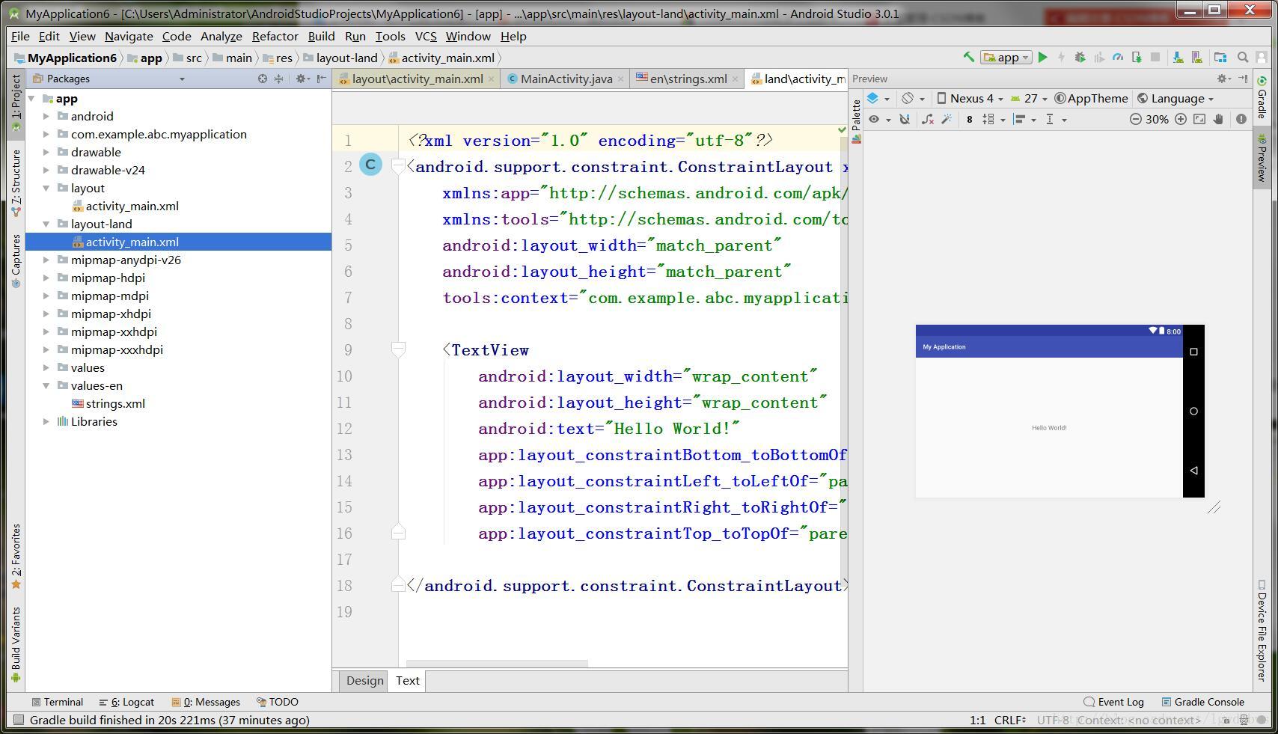Image resolution: width=1278 pixels, height=734 pixels.
Task: Open Project Structure icon in toolbar
Action: pos(1220,58)
